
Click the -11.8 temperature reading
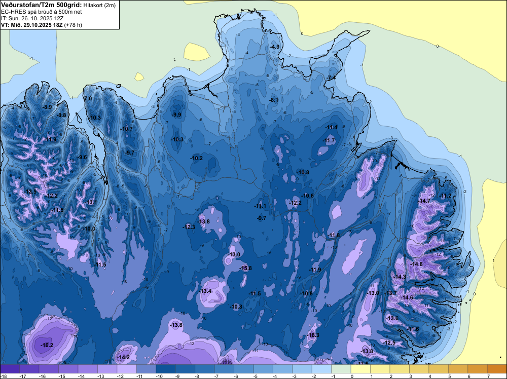[334, 235]
